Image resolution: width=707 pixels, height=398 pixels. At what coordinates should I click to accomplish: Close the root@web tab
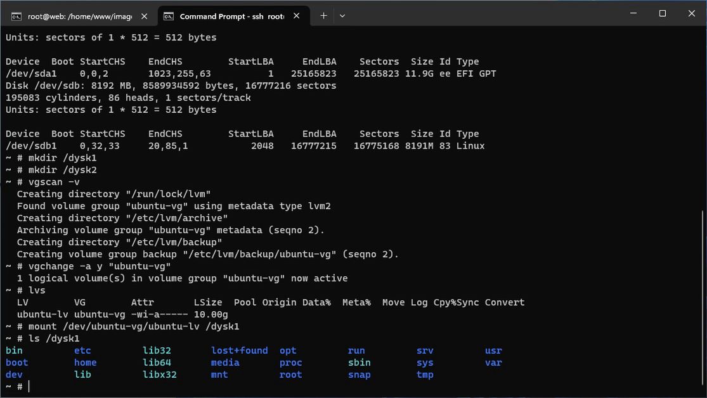click(145, 16)
